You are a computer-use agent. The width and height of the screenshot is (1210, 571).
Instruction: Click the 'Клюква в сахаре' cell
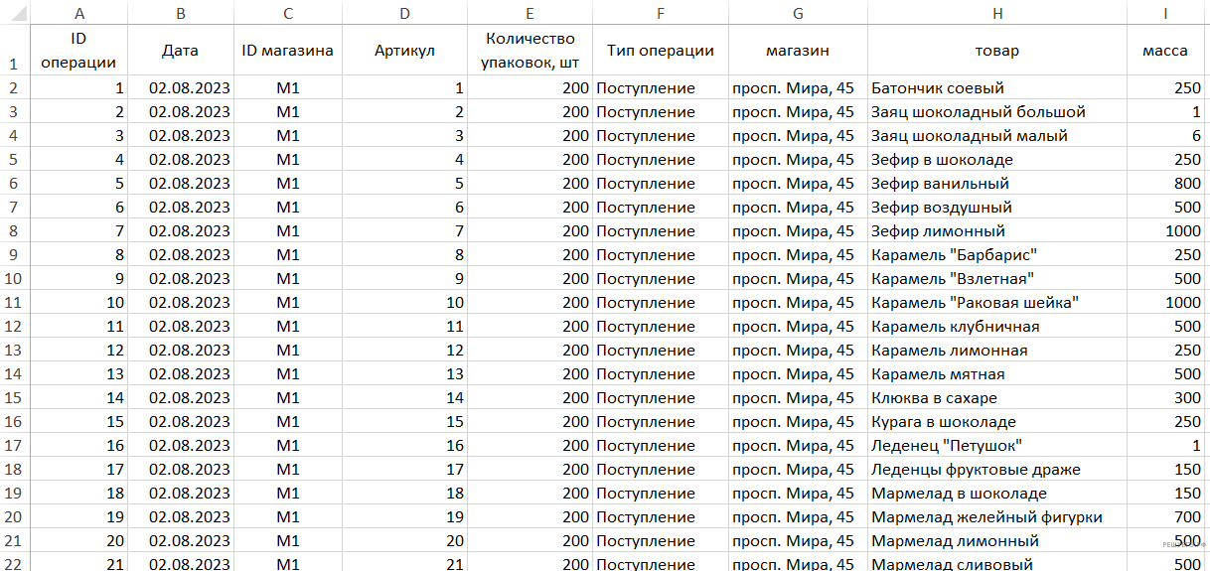(934, 398)
